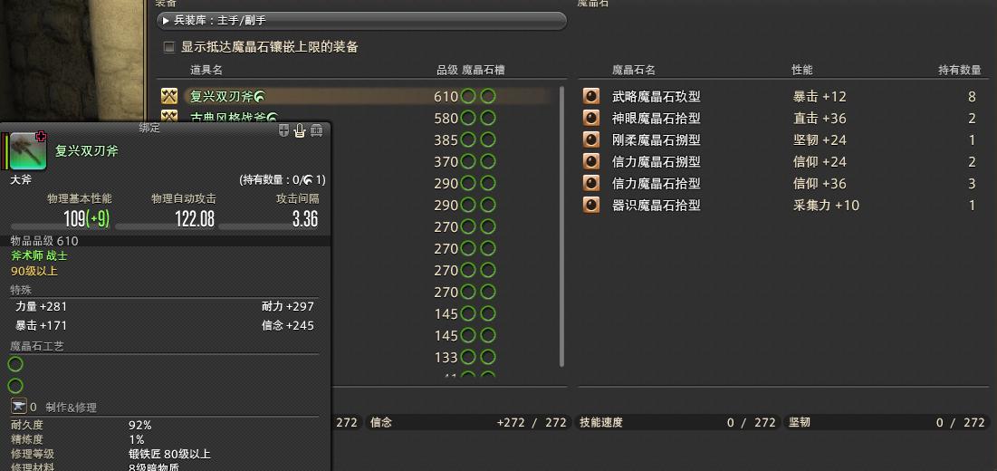Click the 神眼魔晶石拾型 materia name
This screenshot has height=471, width=997.
pos(657,119)
